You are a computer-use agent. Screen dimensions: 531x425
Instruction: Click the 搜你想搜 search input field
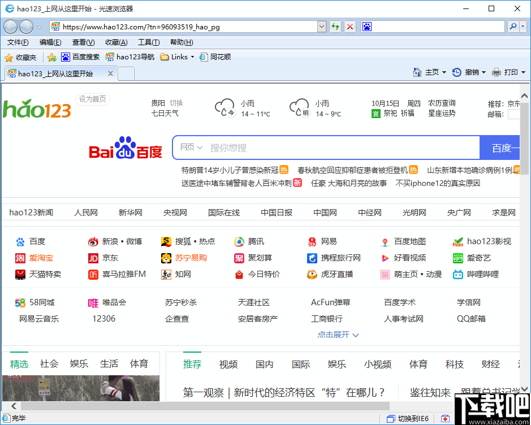point(342,148)
